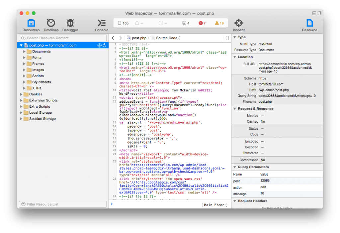
Task: Open the Resources panel
Action: [31, 25]
